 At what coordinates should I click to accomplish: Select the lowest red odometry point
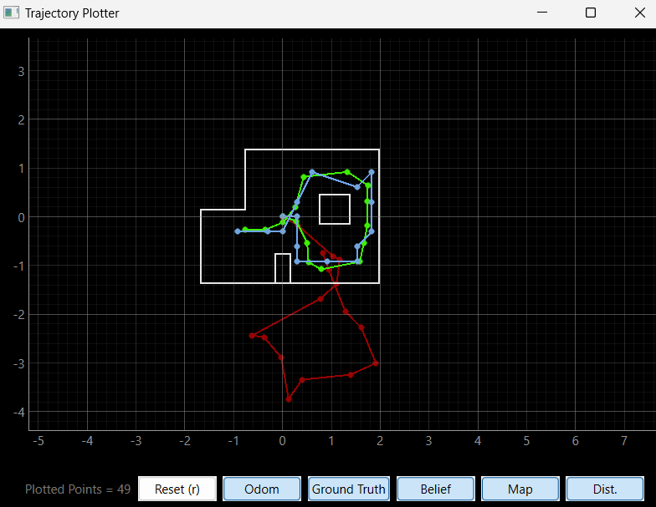click(289, 399)
